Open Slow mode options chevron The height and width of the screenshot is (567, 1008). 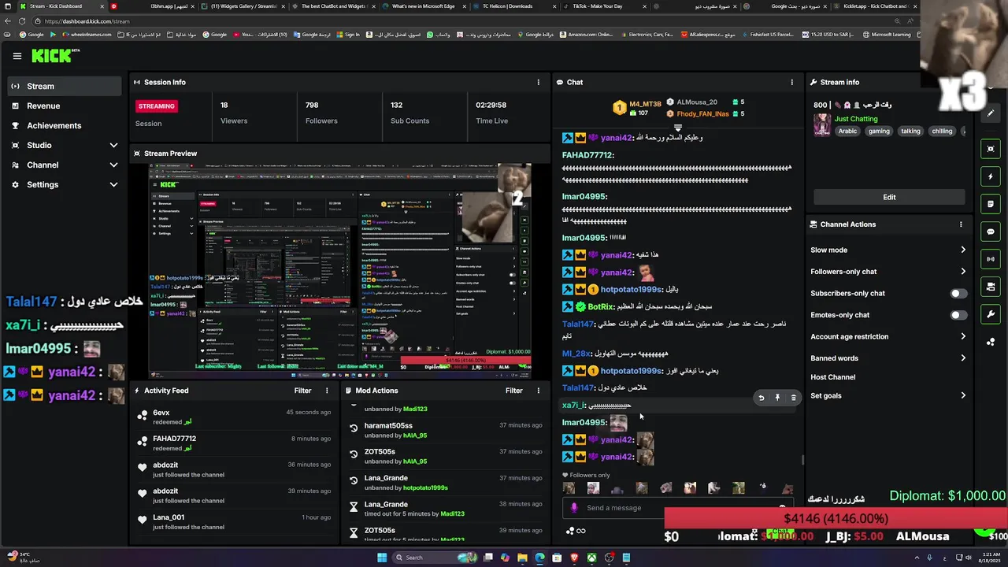[x=962, y=250]
